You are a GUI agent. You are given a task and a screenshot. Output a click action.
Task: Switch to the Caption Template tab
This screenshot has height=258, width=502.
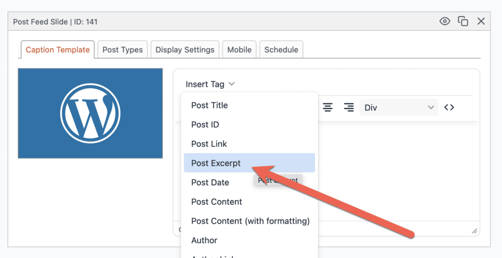pyautogui.click(x=57, y=49)
